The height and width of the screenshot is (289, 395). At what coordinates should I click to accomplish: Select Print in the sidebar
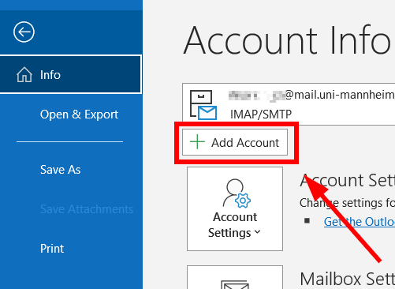pos(52,249)
